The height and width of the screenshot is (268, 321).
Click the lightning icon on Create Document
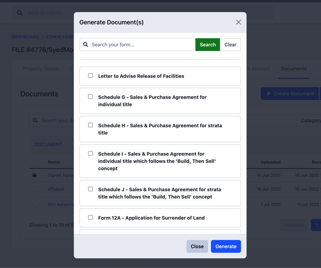[269, 94]
